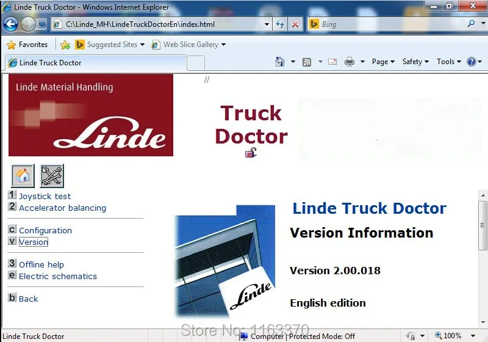488x342 pixels.
Task: Click the Read Mail envelope icon
Action: (332, 62)
